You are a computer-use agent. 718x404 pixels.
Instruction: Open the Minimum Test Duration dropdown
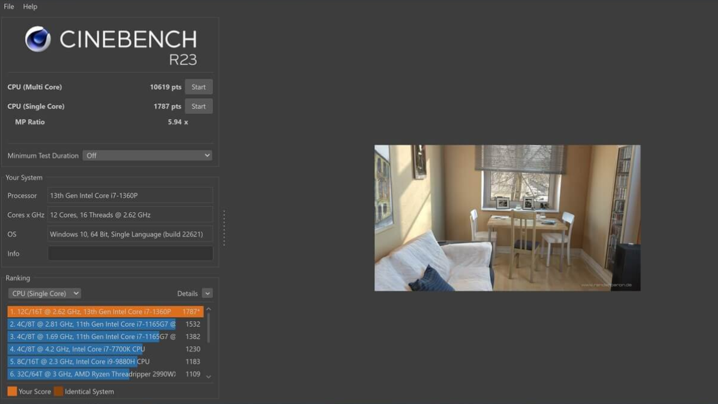click(x=147, y=156)
